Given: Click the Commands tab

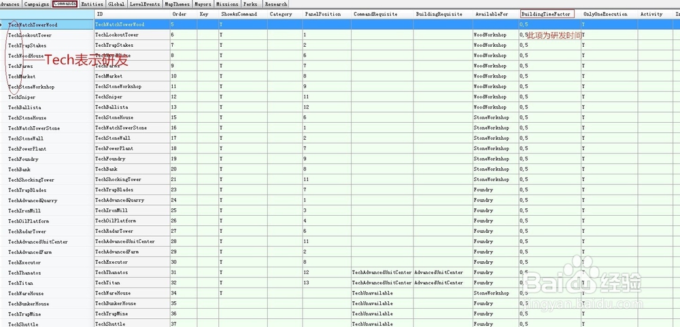Looking at the screenshot, I should 65,4.
